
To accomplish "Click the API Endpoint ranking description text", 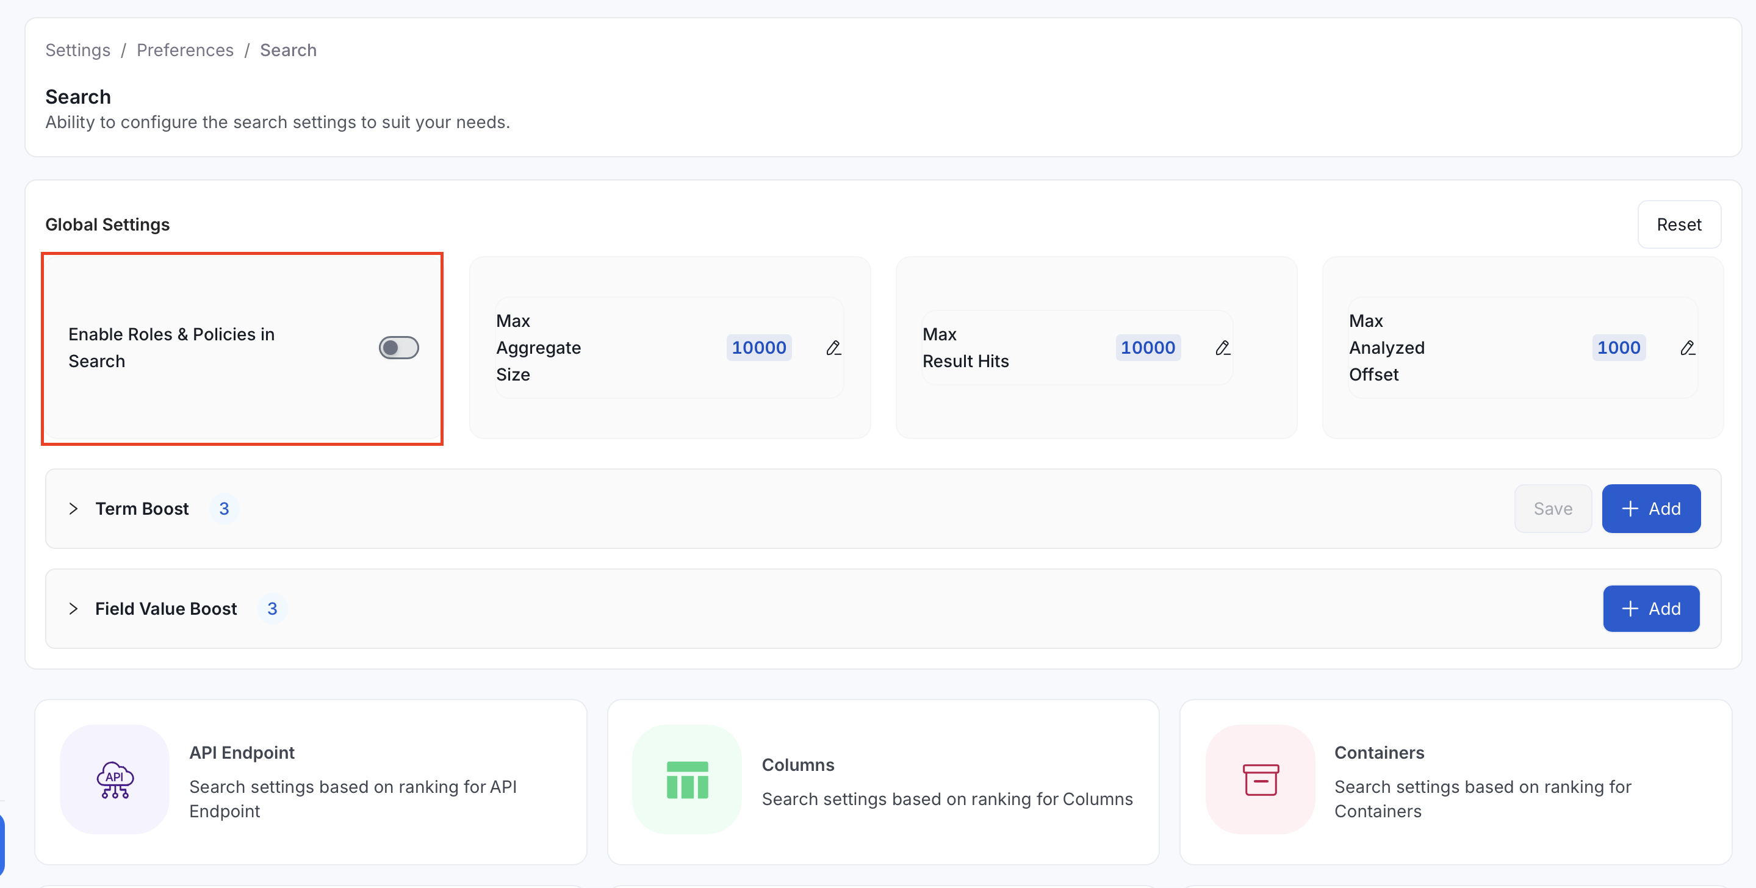I will [x=353, y=799].
